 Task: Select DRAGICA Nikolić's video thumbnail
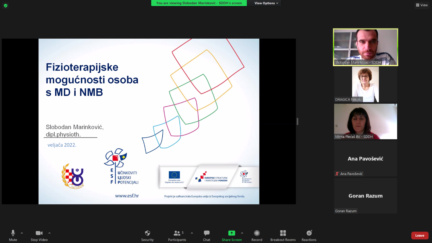(366, 84)
